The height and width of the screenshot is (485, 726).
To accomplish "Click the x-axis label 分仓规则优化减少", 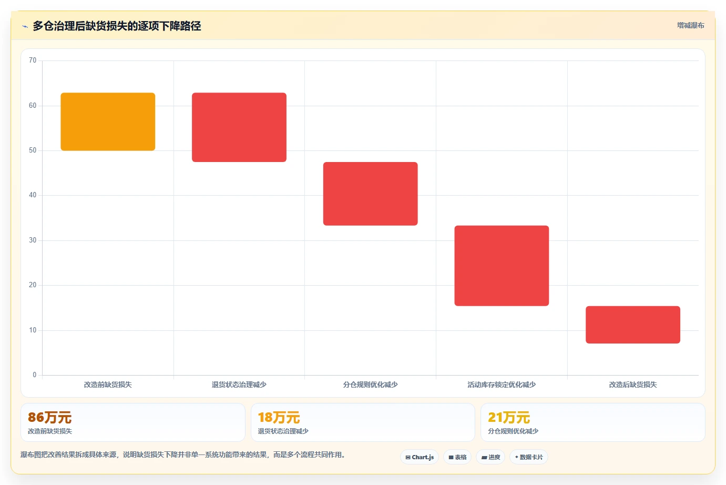I will point(371,385).
